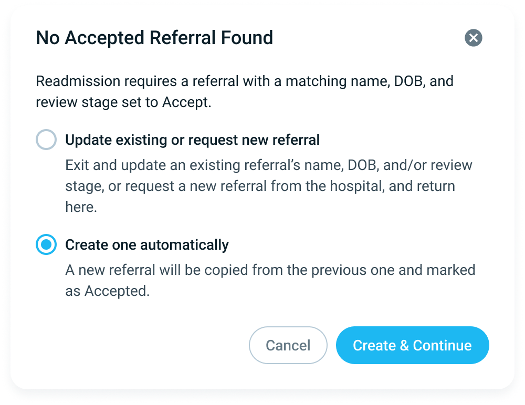Select the Create one automatically radio button

pos(46,244)
